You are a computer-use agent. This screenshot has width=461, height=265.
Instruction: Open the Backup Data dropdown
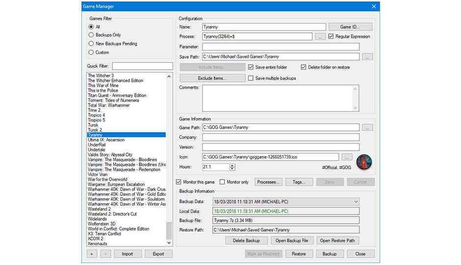[356, 202]
